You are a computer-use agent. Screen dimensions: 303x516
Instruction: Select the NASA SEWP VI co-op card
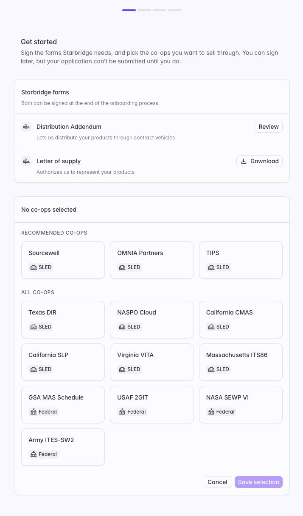[241, 405]
